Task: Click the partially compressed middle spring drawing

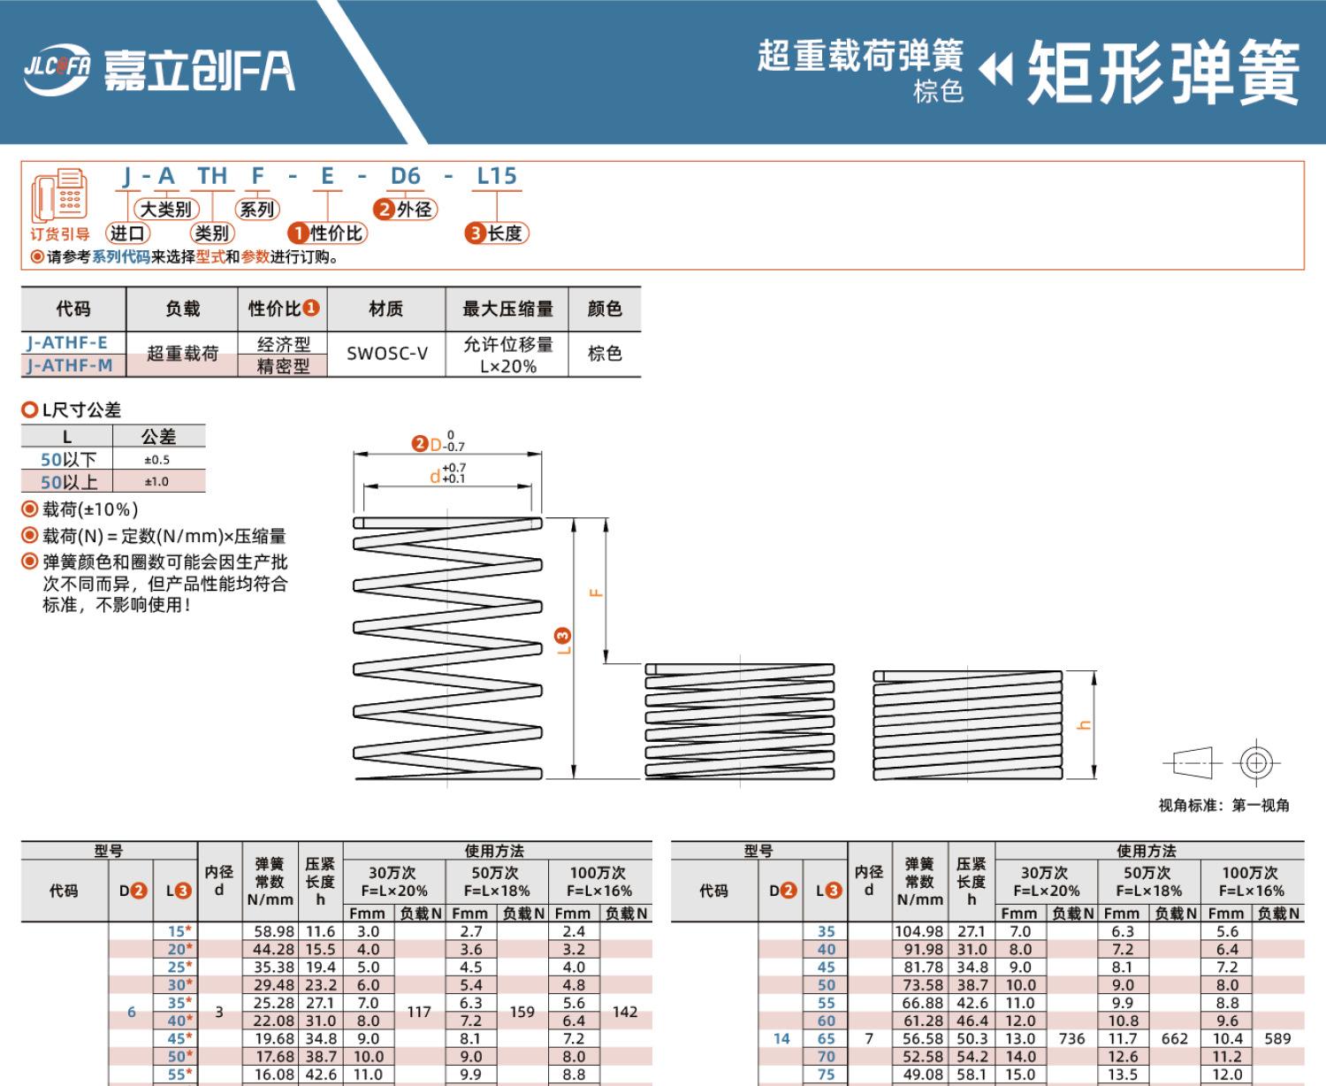Action: pyautogui.click(x=740, y=722)
